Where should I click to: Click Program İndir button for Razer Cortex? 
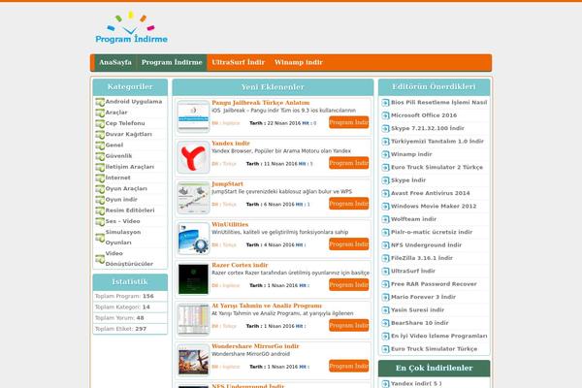pyautogui.click(x=349, y=284)
